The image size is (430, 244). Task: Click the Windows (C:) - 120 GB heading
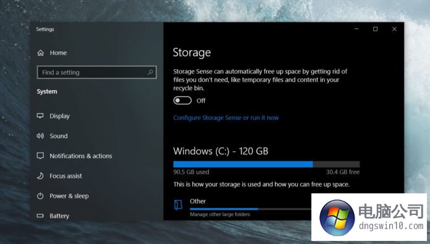[x=221, y=151]
